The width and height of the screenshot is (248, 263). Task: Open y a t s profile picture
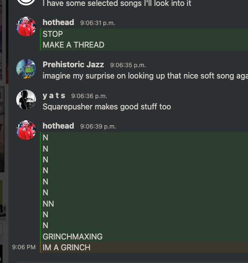tap(26, 100)
